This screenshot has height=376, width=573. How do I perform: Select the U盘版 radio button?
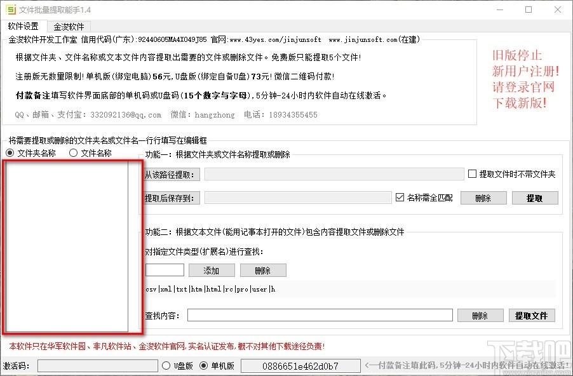tap(177, 365)
